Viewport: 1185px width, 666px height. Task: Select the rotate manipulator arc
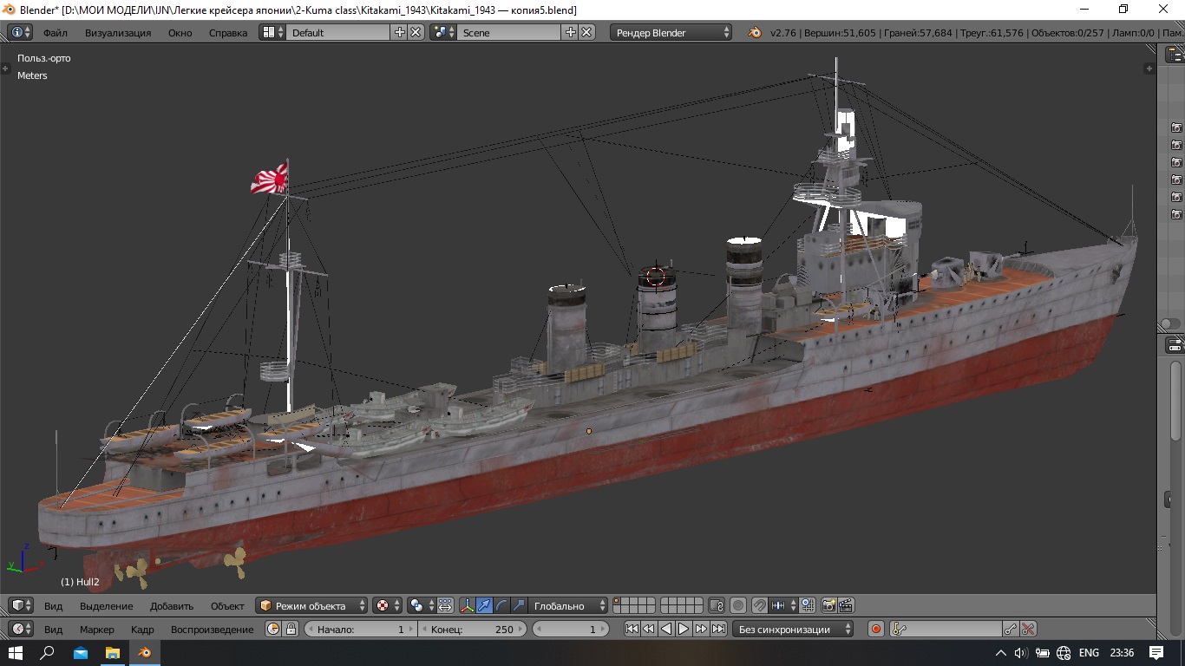coord(501,605)
